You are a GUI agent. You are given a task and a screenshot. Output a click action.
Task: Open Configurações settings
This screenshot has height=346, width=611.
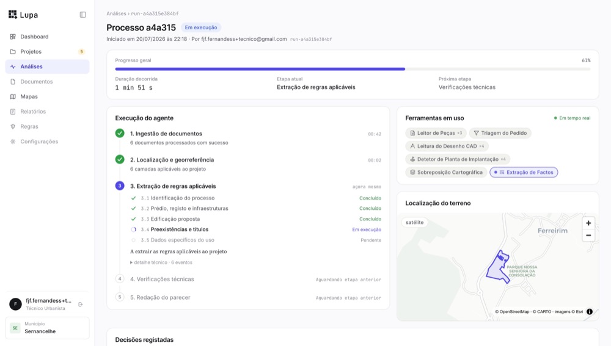[47, 142]
